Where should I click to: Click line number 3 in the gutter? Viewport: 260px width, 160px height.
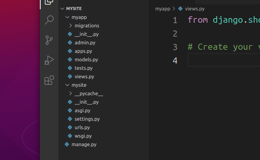click(175, 47)
